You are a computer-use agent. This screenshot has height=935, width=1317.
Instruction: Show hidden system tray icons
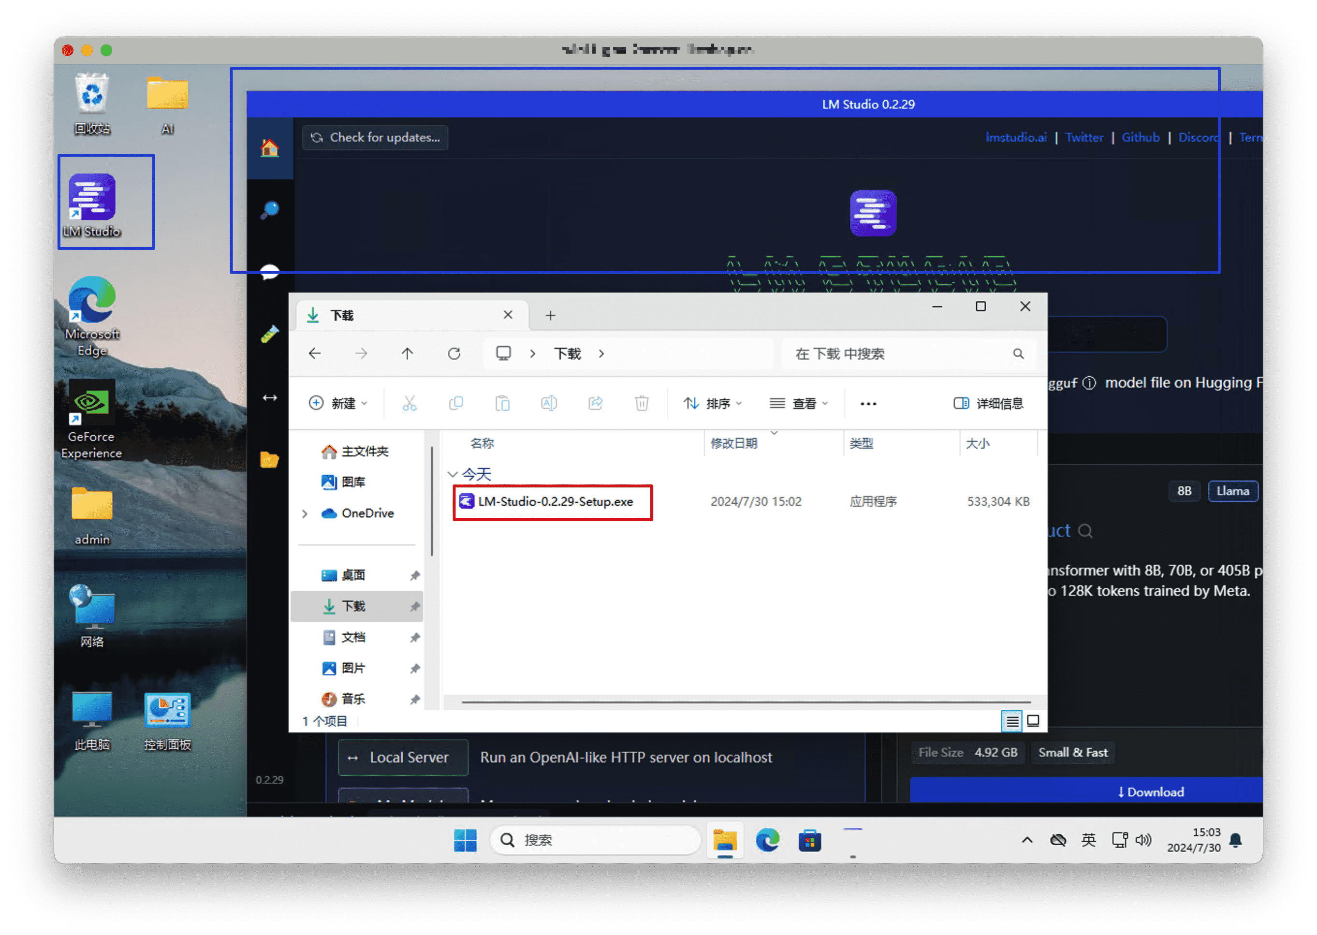click(1027, 839)
